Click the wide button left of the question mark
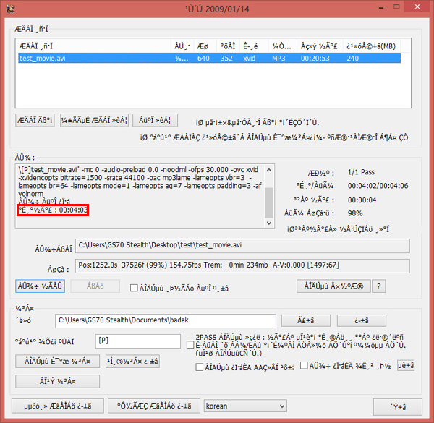 coord(333,286)
